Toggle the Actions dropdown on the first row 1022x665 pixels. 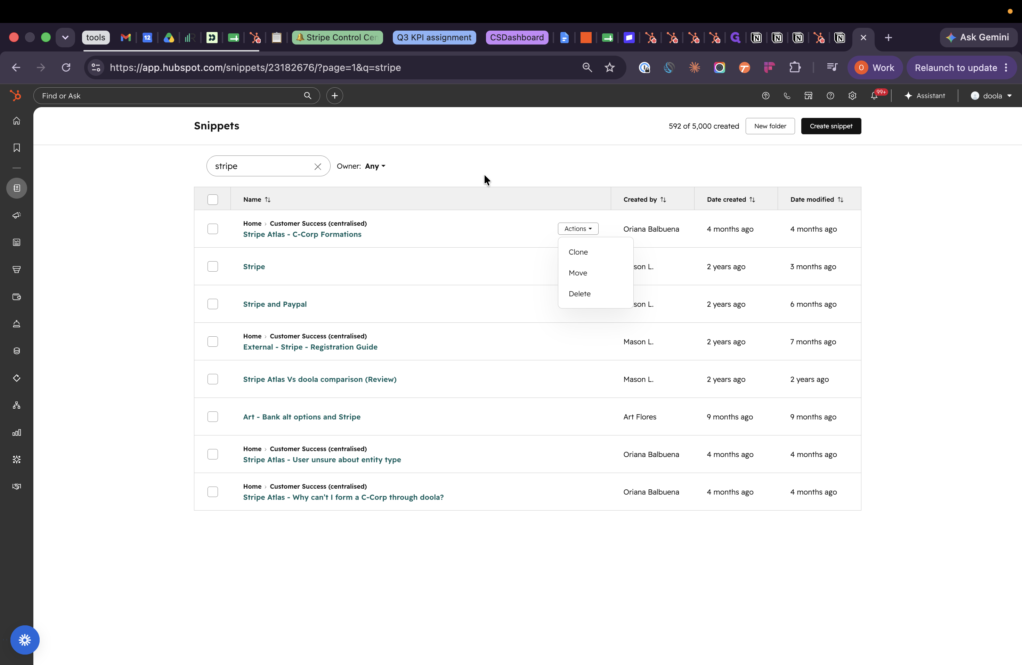(x=578, y=229)
